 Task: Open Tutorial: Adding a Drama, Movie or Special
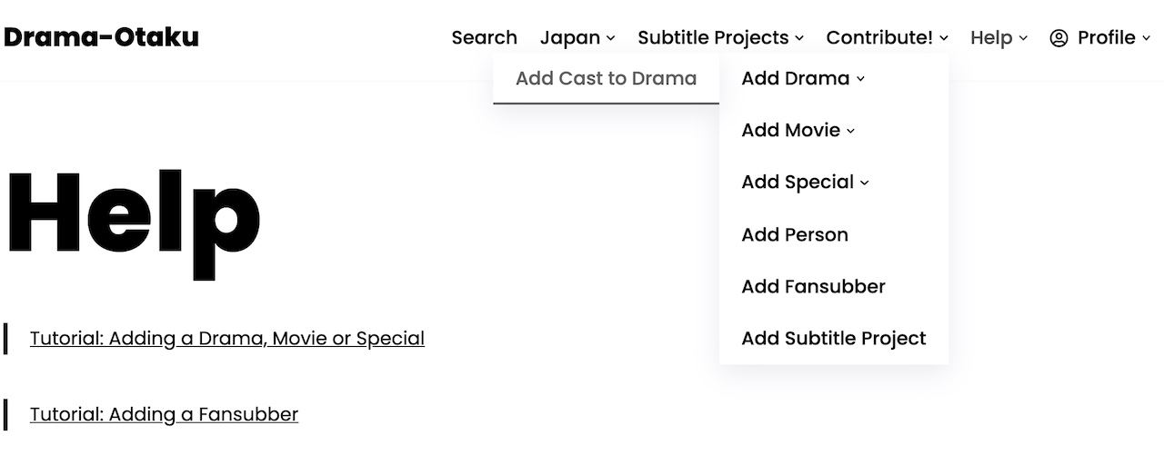(227, 338)
